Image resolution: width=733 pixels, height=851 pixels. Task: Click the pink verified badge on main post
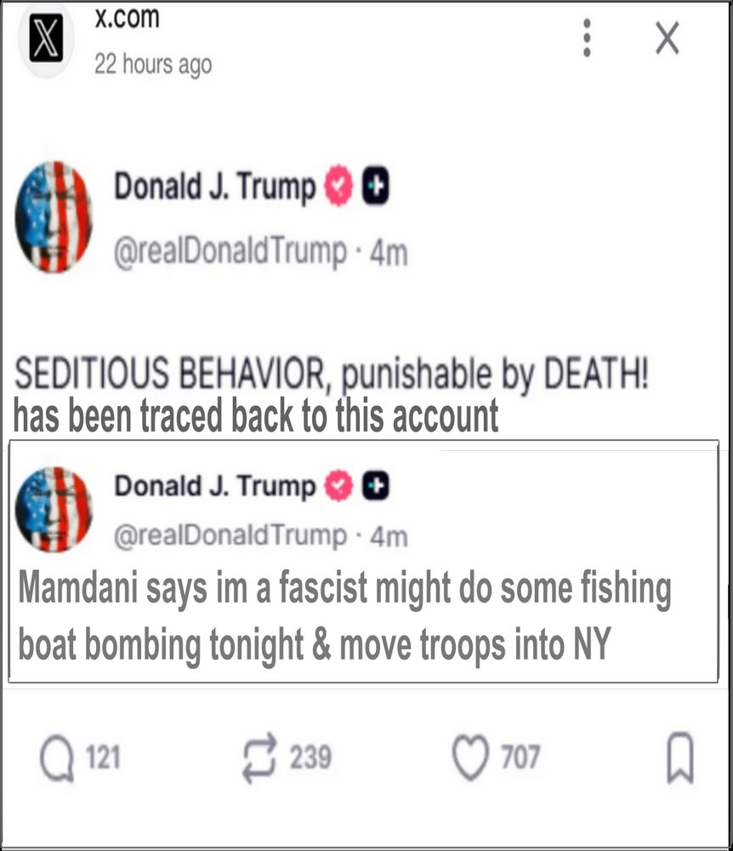pyautogui.click(x=338, y=185)
